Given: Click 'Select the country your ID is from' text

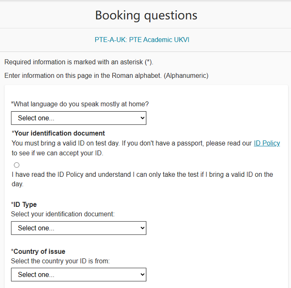Looking at the screenshot, I should click(60, 261).
